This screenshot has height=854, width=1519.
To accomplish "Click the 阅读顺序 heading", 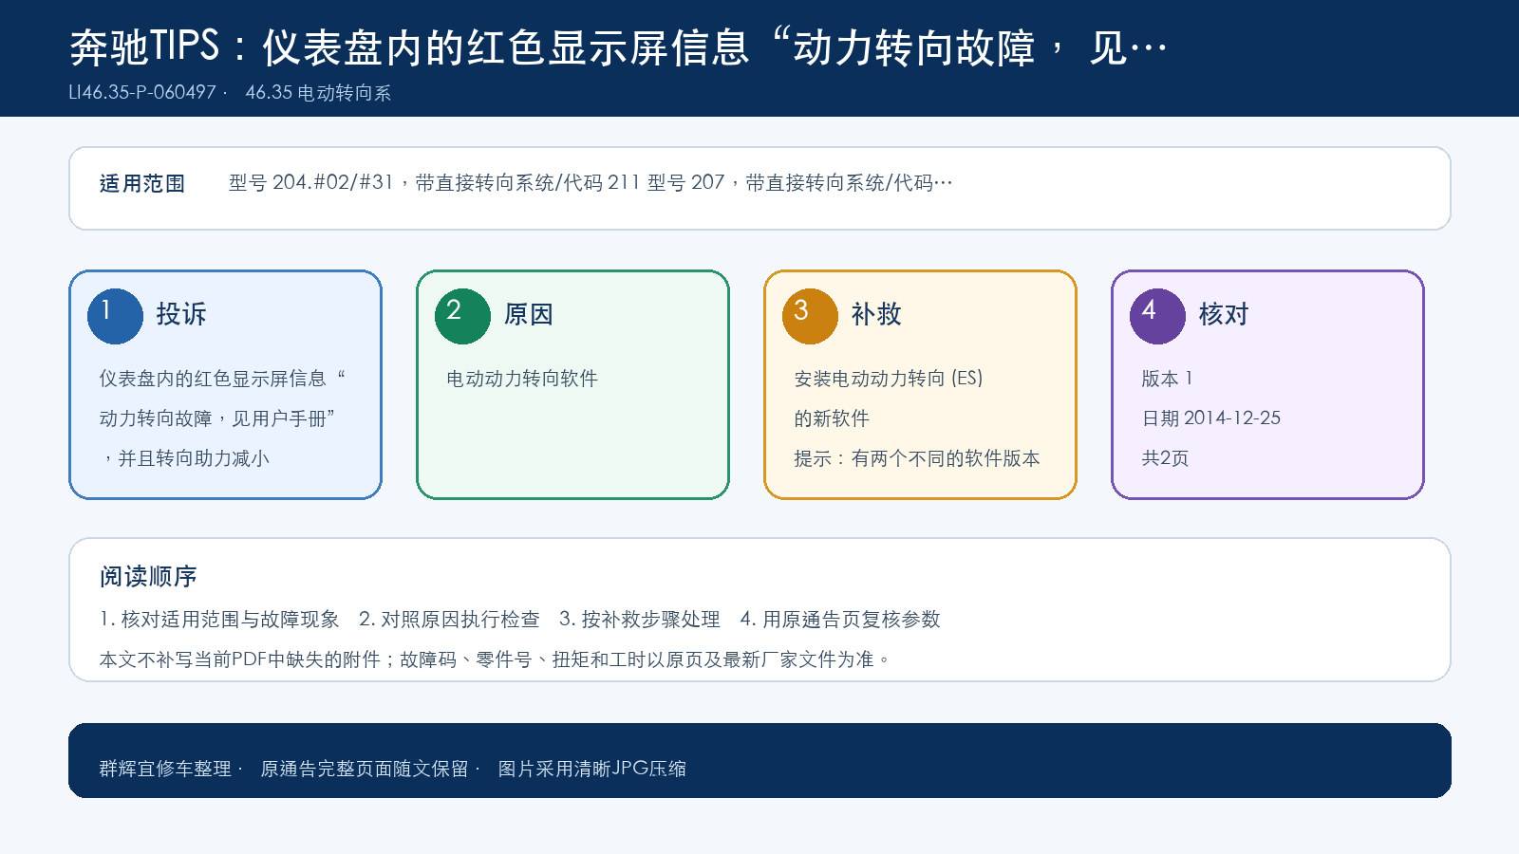I will pyautogui.click(x=148, y=577).
